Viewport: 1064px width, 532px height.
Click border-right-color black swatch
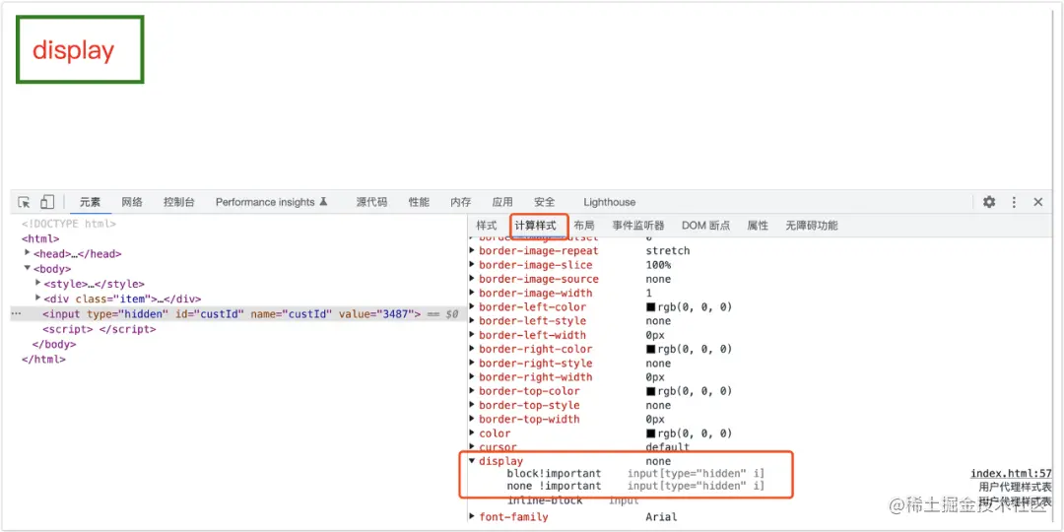651,350
